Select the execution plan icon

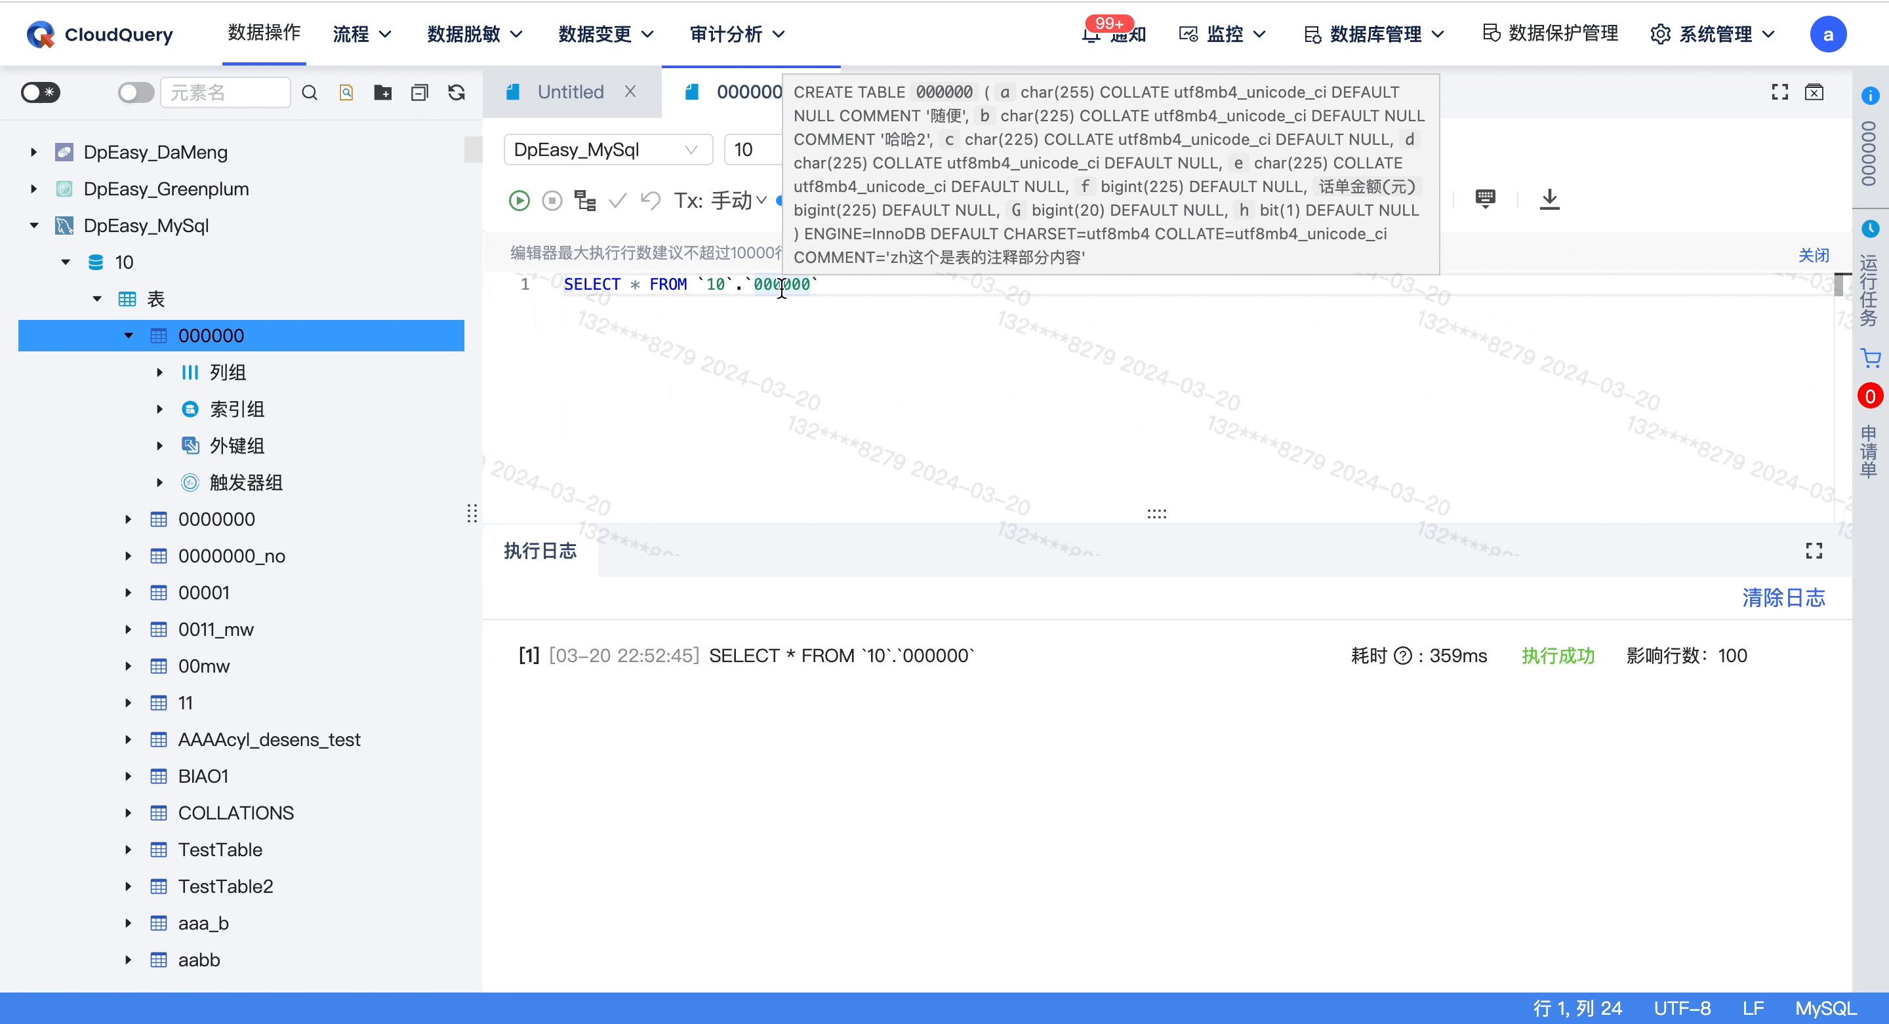pyautogui.click(x=584, y=200)
